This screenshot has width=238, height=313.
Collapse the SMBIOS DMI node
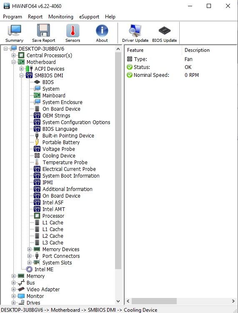point(21,76)
